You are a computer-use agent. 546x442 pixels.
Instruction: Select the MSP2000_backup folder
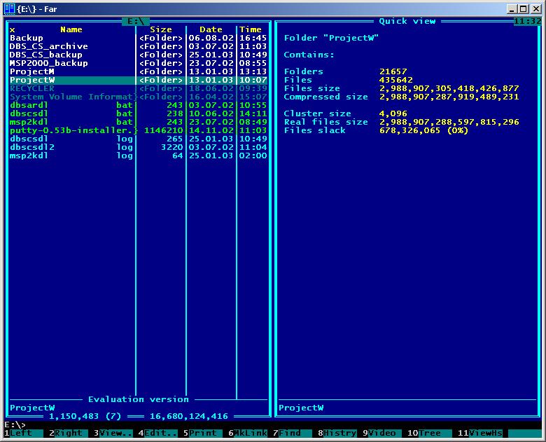138,63
